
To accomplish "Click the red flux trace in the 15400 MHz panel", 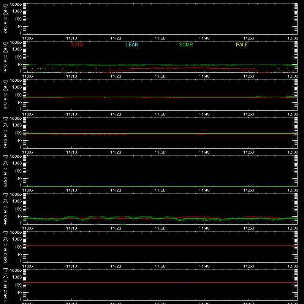I will (160, 282).
